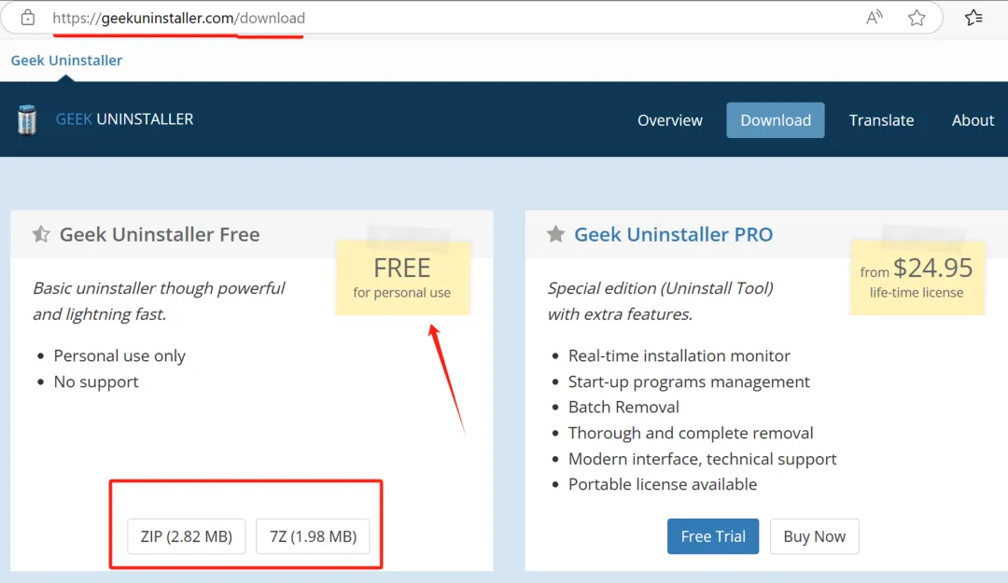The width and height of the screenshot is (1008, 583).
Task: Open the Overview menu item
Action: (670, 120)
